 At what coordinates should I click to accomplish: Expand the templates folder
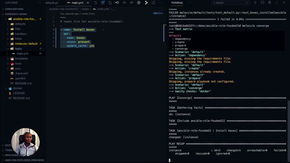click(21, 58)
